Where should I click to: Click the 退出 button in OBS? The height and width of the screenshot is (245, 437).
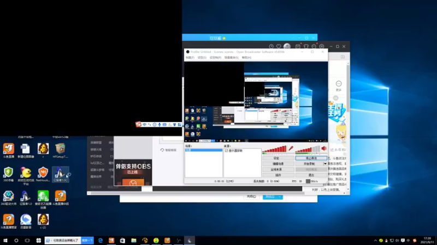[311, 175]
